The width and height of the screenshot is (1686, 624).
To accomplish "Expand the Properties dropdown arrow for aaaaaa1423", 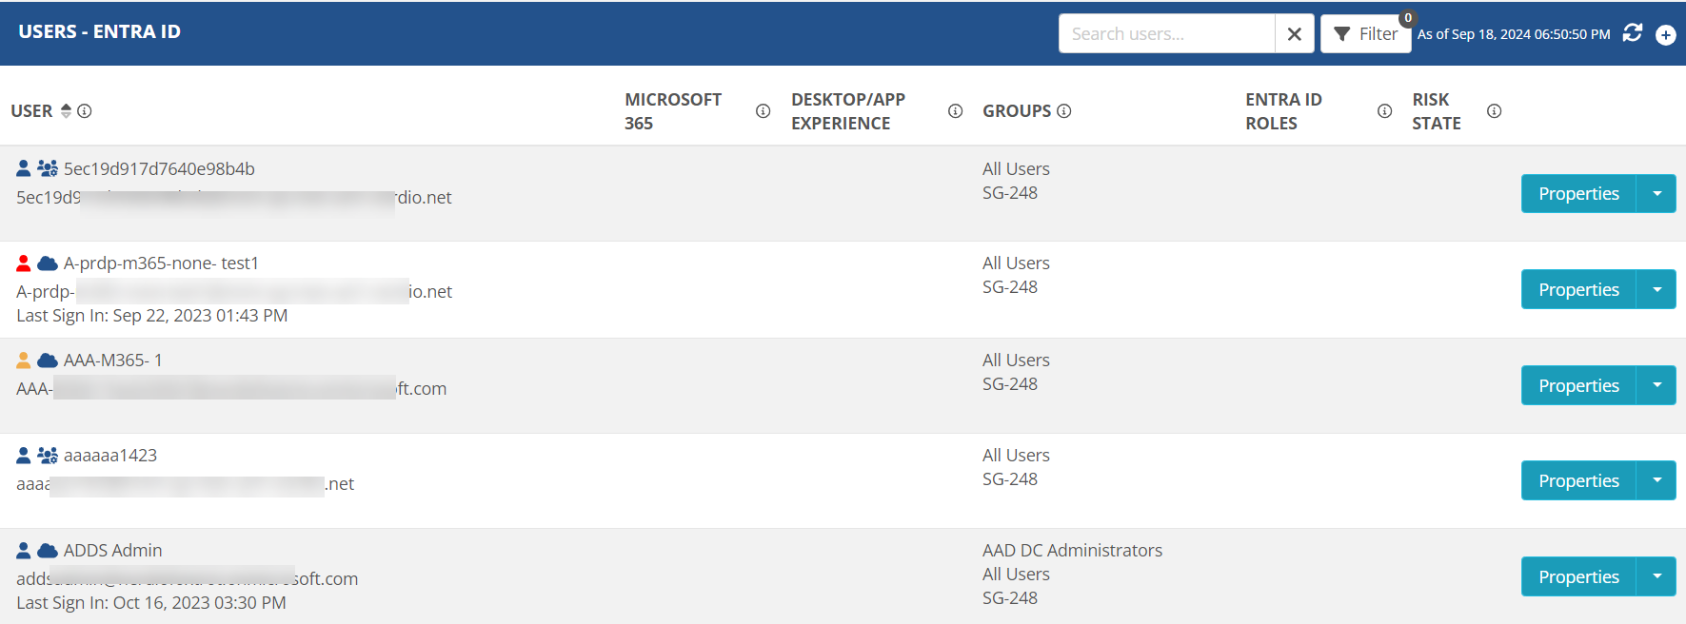I will point(1656,480).
